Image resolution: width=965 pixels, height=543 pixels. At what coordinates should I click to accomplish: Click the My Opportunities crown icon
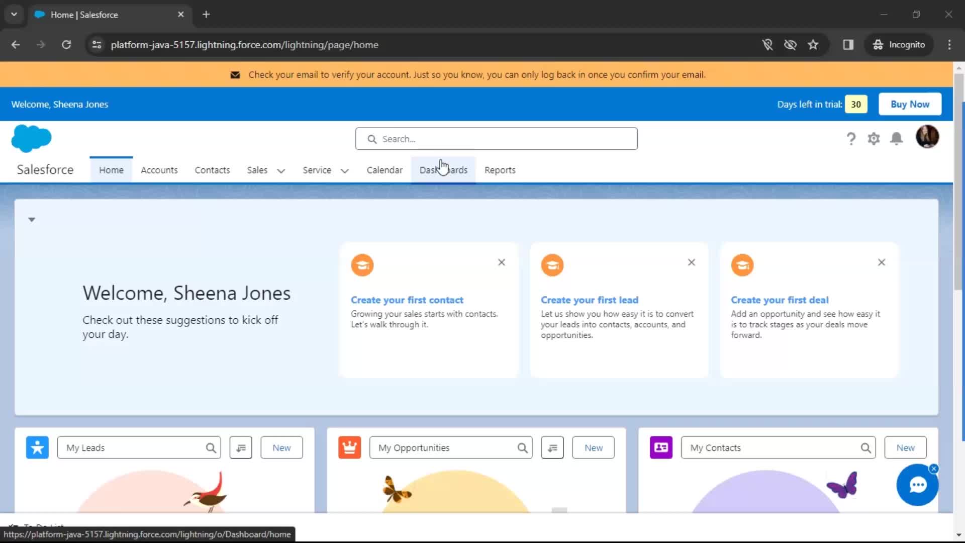click(349, 447)
